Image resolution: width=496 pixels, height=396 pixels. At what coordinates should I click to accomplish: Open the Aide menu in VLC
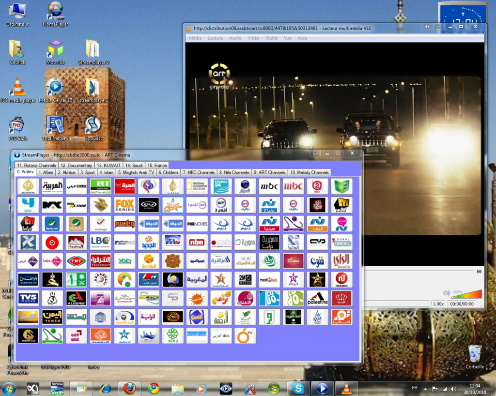point(302,38)
